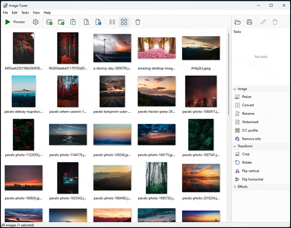291x228 pixels.
Task: Click the save tasks floppy icon
Action: [249, 22]
